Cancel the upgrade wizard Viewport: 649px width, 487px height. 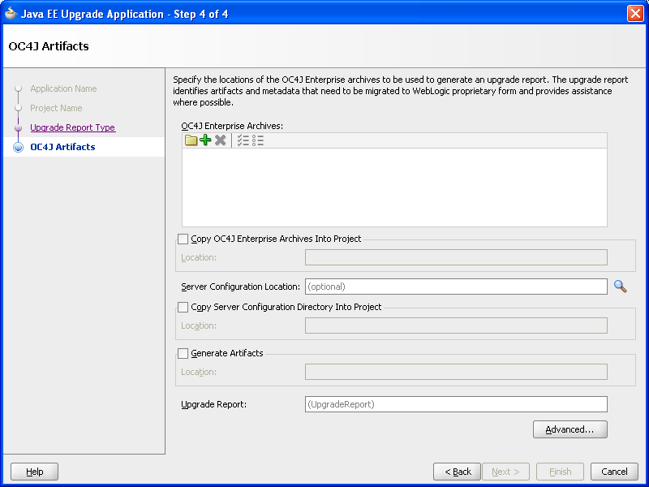click(x=614, y=472)
